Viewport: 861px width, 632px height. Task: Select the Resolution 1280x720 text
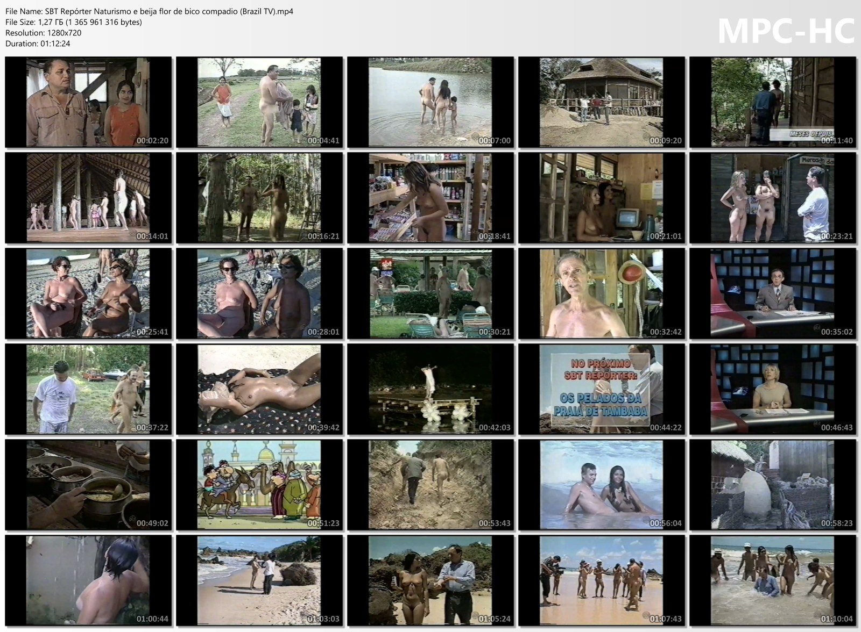pyautogui.click(x=44, y=33)
